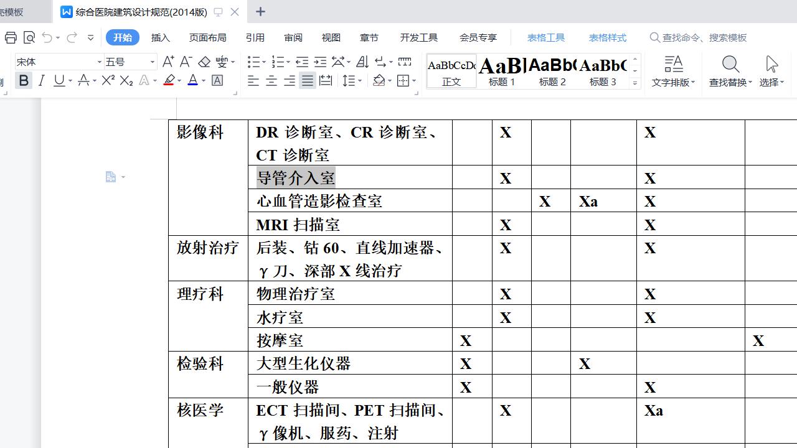
Task: Switch to the 视图 tab
Action: click(331, 38)
